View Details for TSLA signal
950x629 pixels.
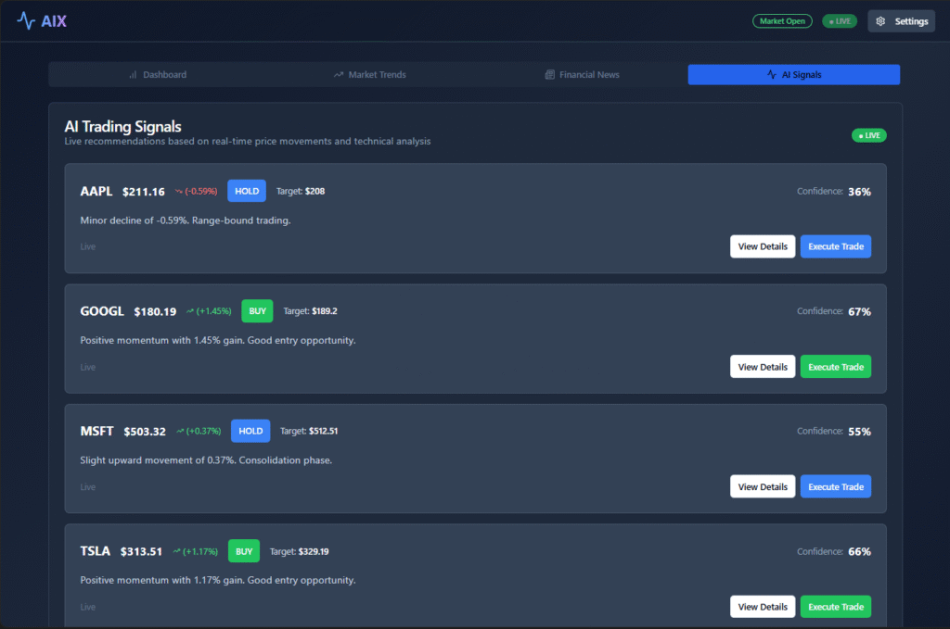pos(763,607)
